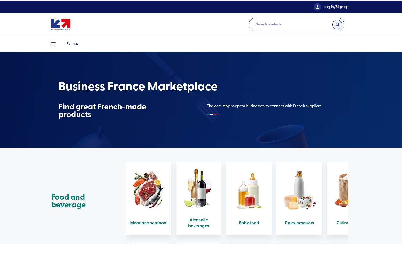Click the user avatar beside Log in/Sign up

(317, 7)
